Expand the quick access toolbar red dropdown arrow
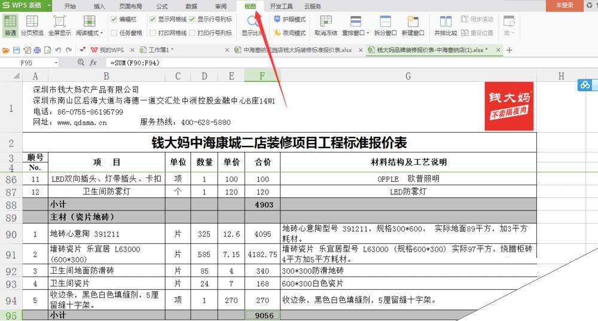This screenshot has height=321, width=598. coord(83,50)
